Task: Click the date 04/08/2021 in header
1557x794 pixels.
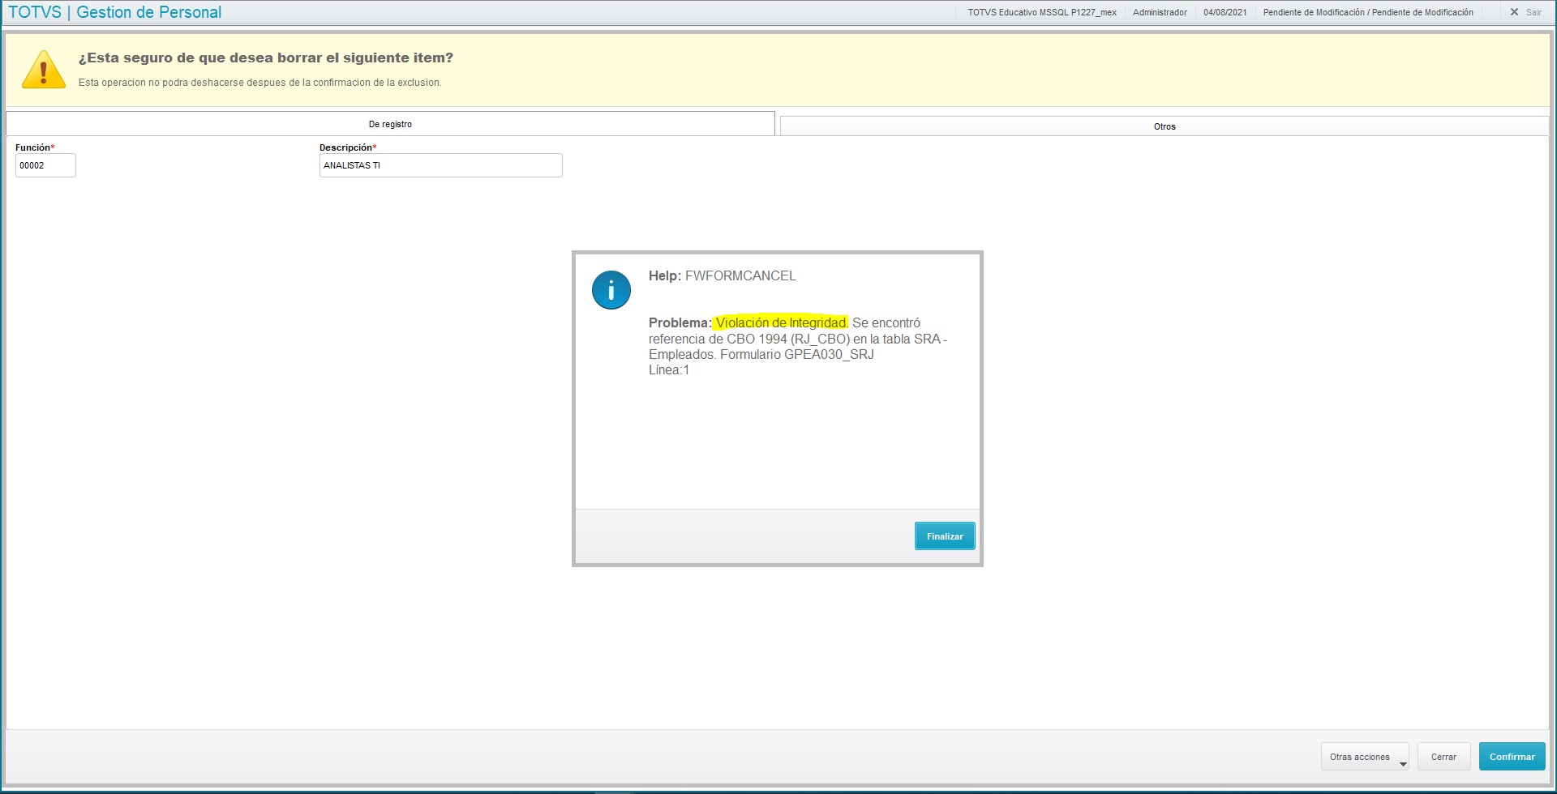Action: click(x=1225, y=12)
